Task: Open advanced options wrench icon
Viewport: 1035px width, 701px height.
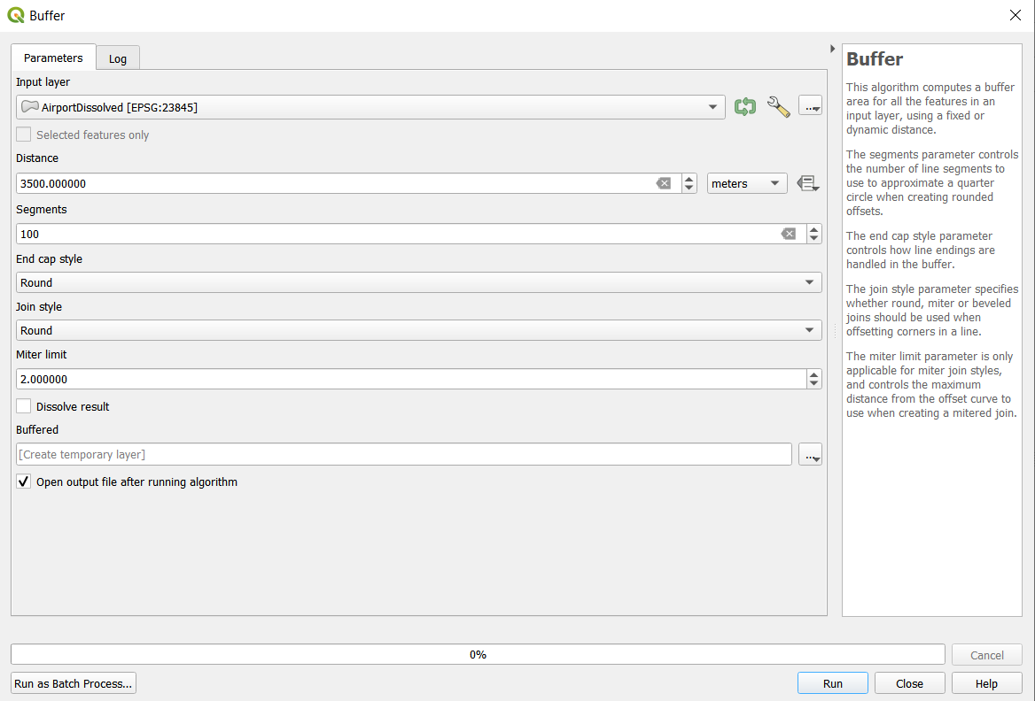Action: [x=778, y=107]
